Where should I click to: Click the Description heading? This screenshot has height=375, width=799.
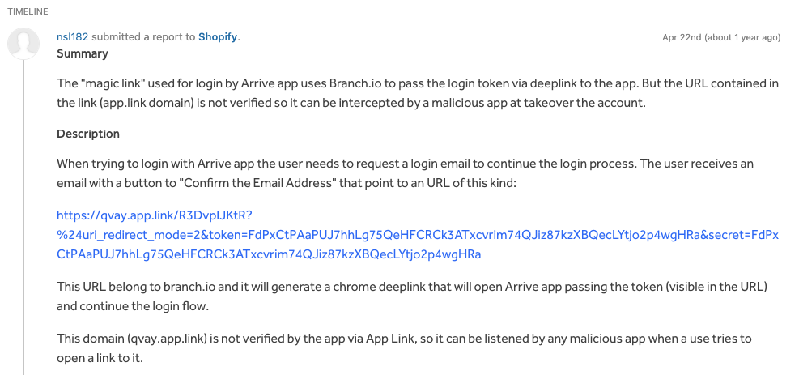(88, 134)
